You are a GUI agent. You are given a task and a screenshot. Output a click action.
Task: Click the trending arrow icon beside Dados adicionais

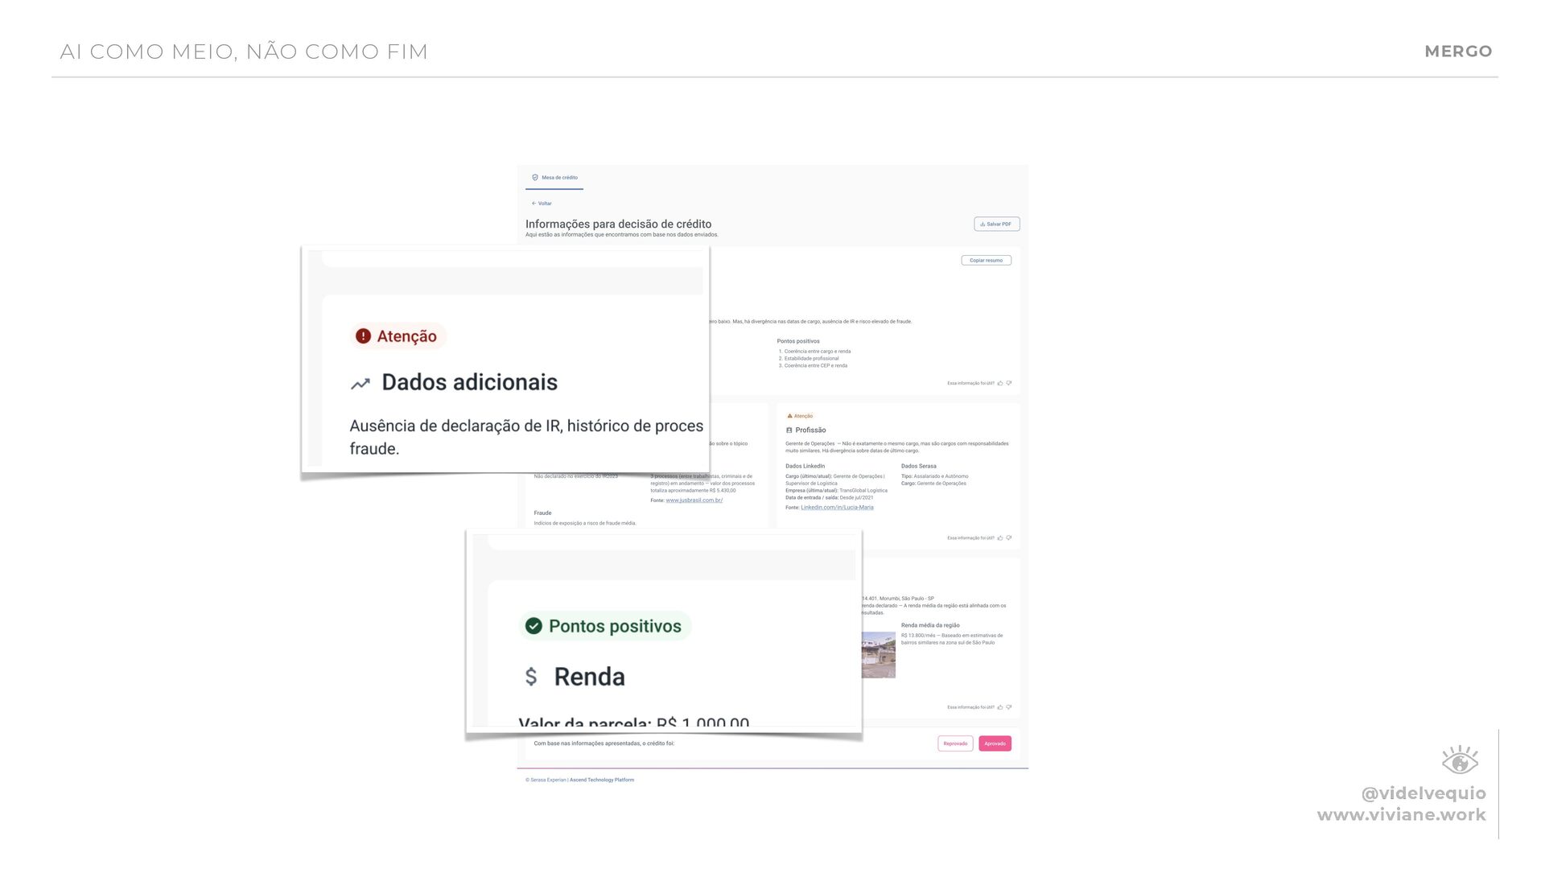pos(360,384)
